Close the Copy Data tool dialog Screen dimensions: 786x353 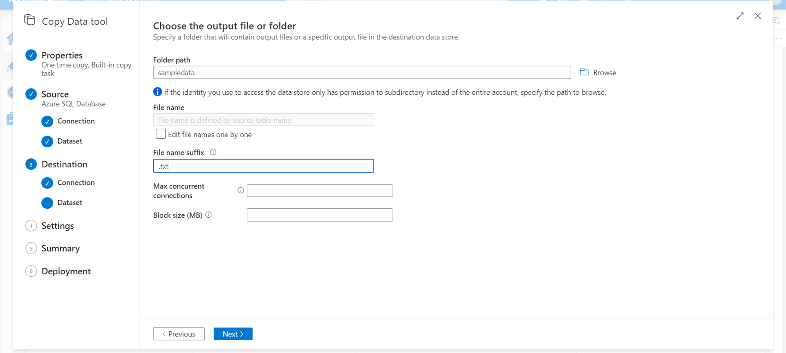point(758,16)
